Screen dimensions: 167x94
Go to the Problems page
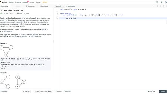[x=18, y=2]
